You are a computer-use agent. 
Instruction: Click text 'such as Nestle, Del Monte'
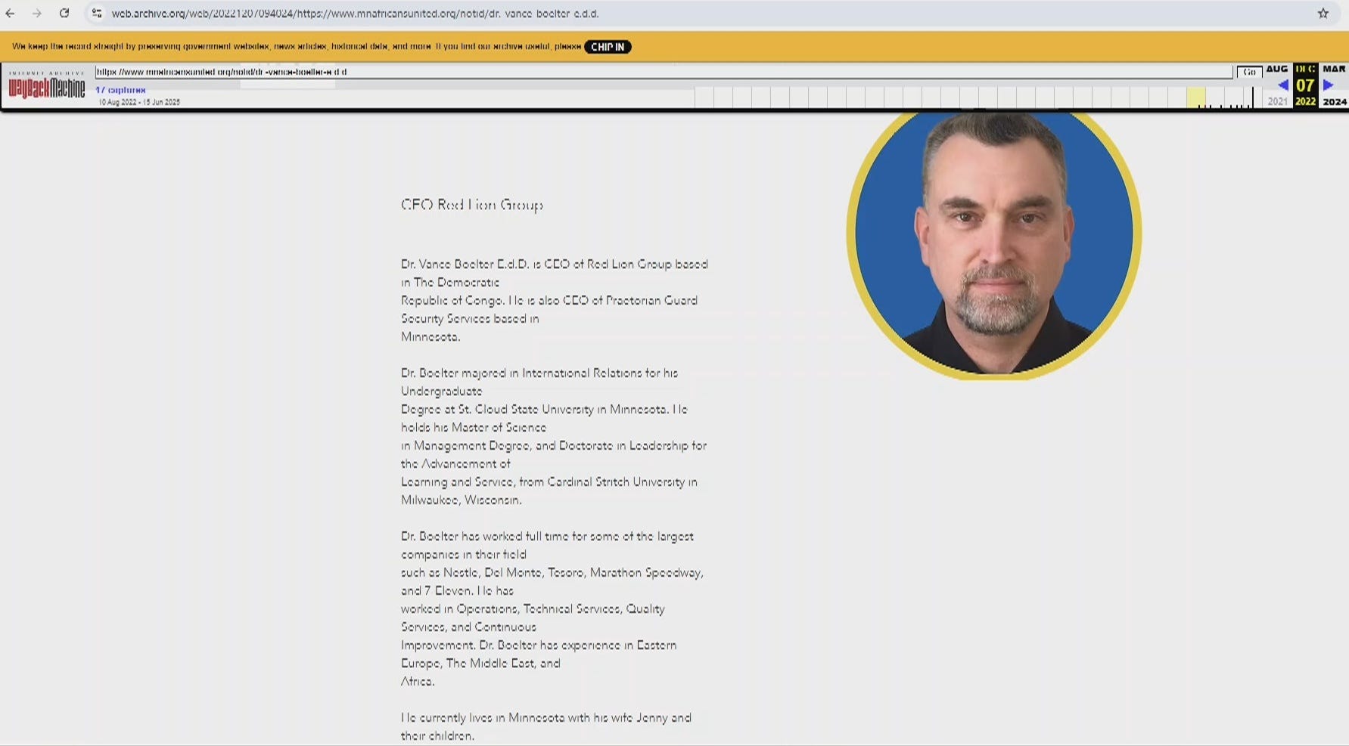point(471,573)
